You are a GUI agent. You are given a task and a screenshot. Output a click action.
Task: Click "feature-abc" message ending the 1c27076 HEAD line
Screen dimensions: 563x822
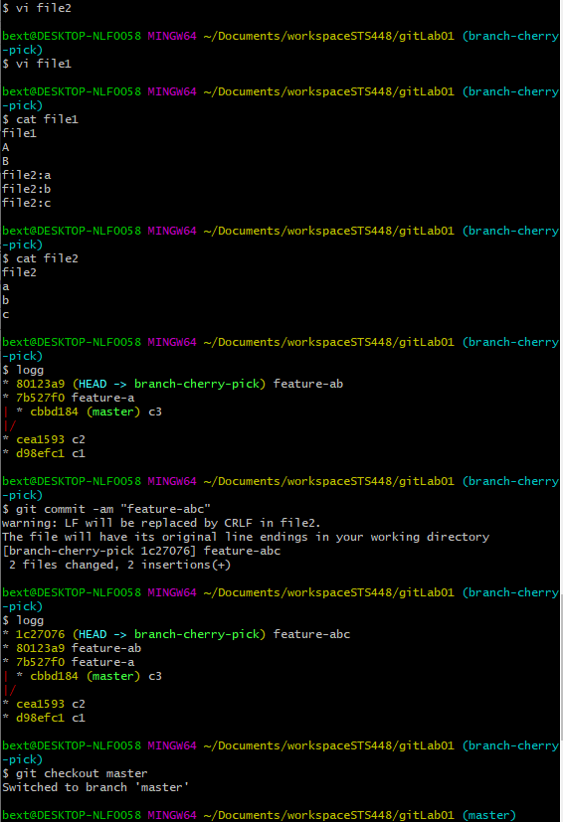pyautogui.click(x=311, y=634)
